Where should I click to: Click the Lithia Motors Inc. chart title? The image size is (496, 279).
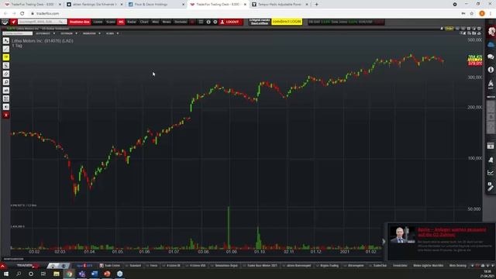pos(43,41)
